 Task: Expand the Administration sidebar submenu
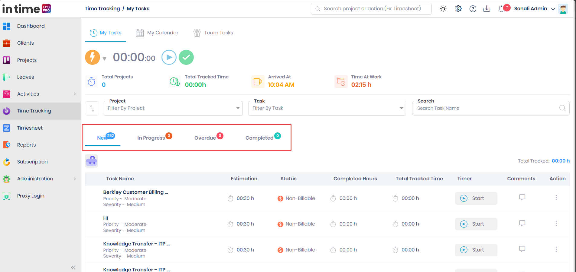click(75, 179)
